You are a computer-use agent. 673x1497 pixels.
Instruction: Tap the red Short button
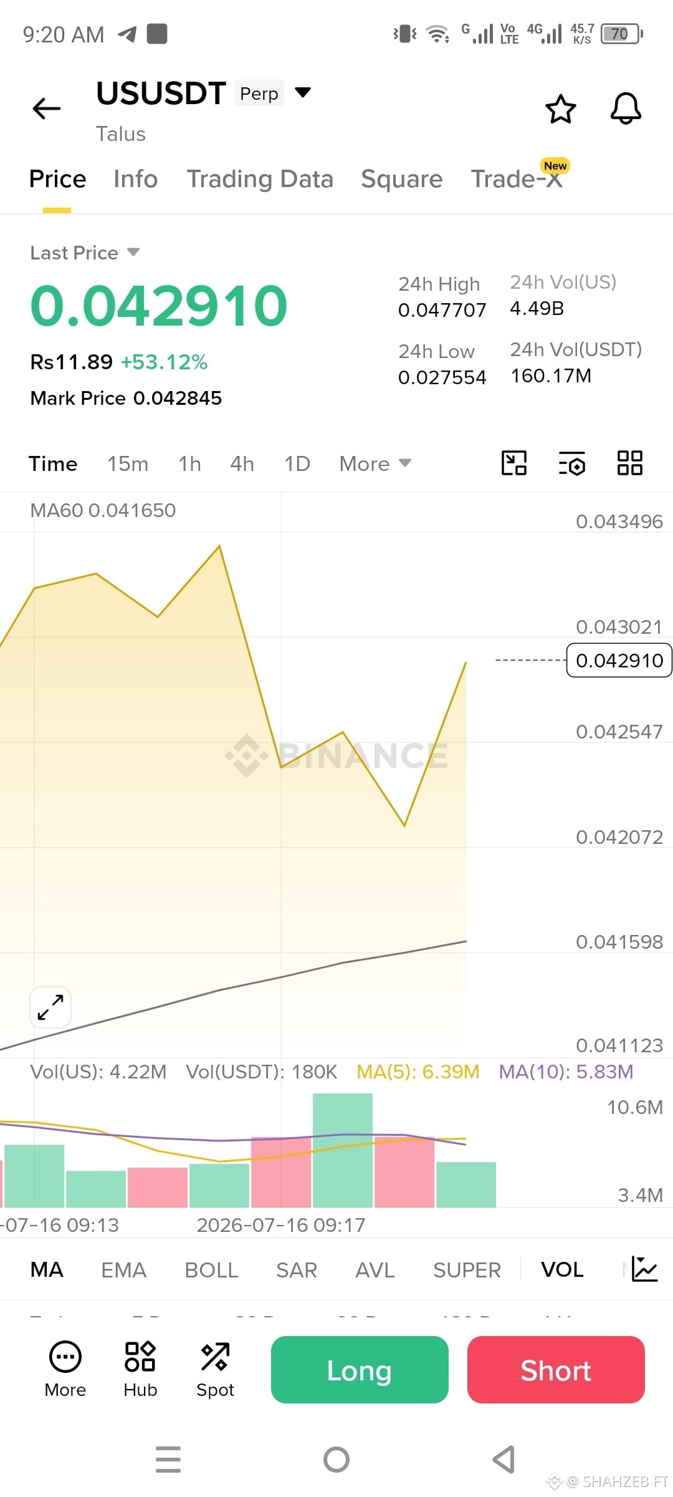[x=556, y=1370]
